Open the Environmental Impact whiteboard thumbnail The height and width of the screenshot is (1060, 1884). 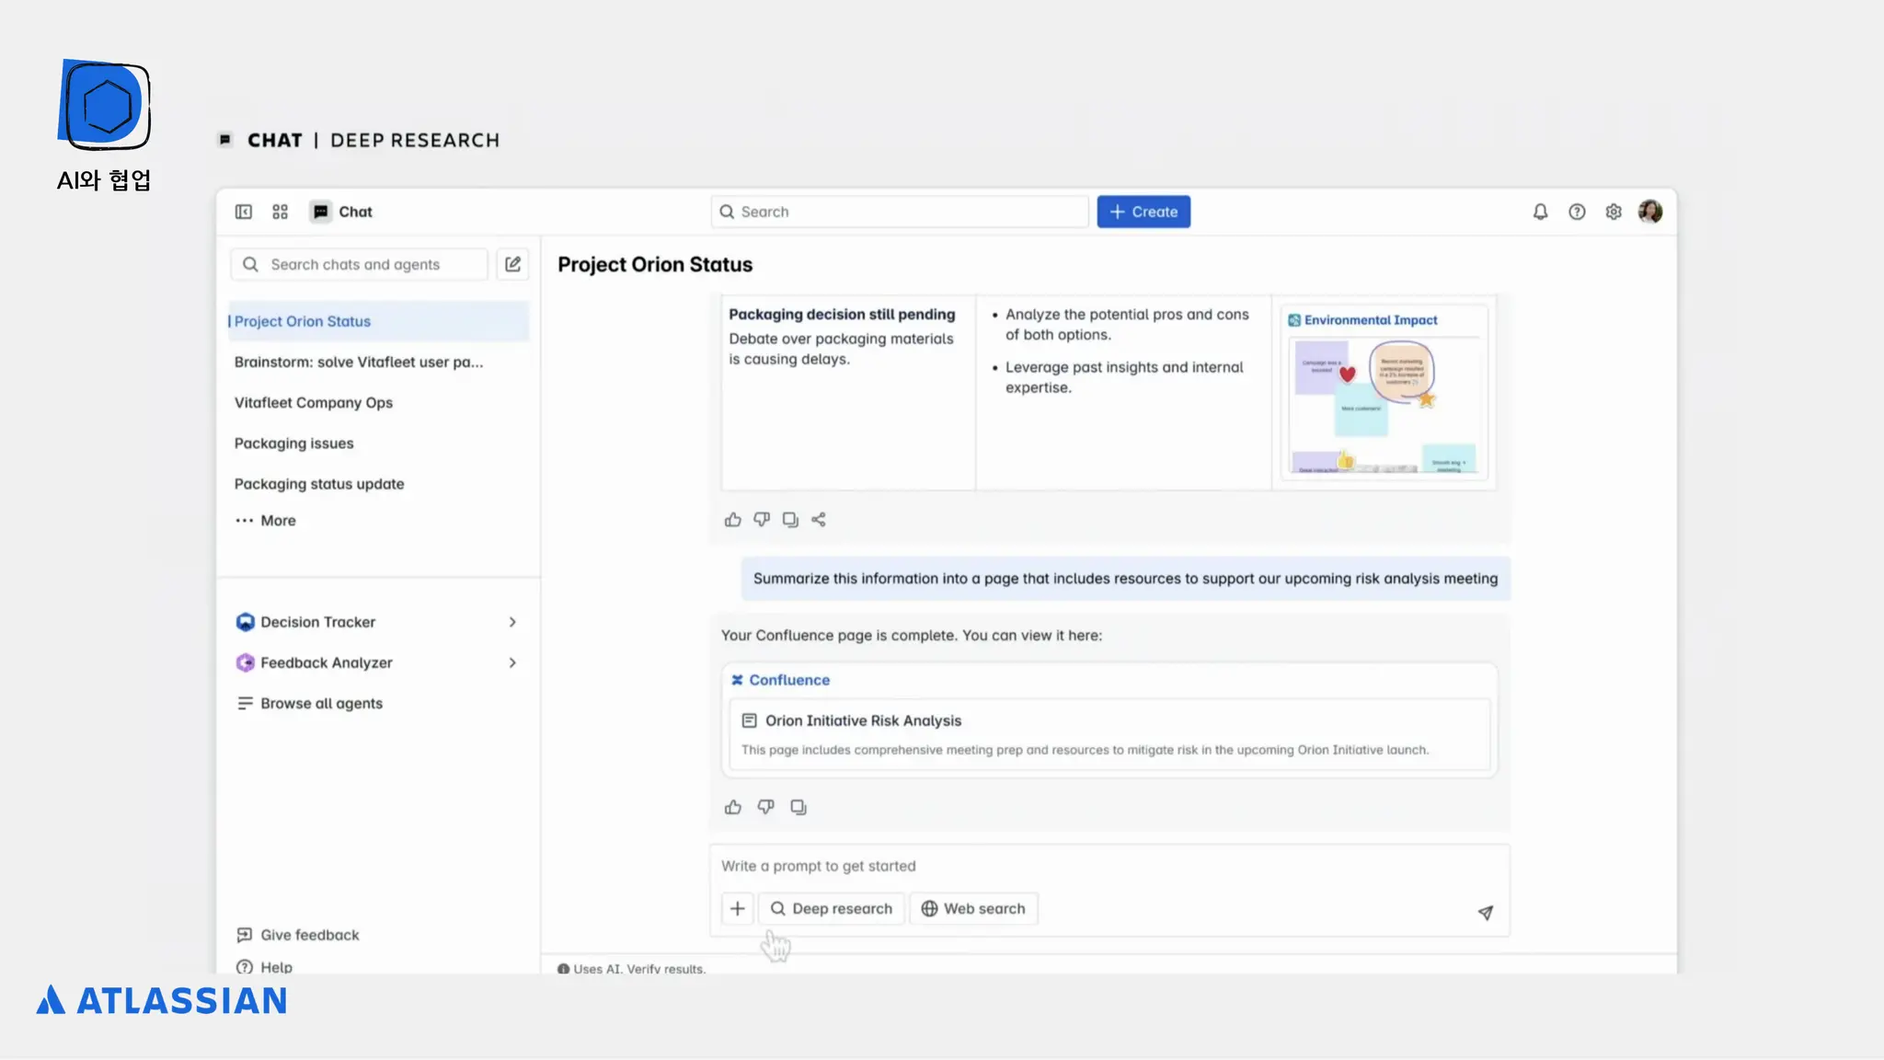point(1384,405)
